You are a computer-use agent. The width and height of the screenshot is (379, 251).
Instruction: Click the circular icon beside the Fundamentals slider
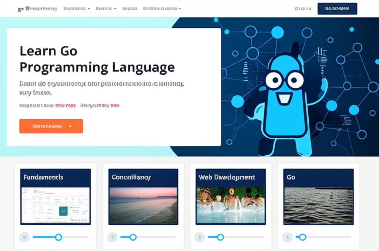pos(24,237)
